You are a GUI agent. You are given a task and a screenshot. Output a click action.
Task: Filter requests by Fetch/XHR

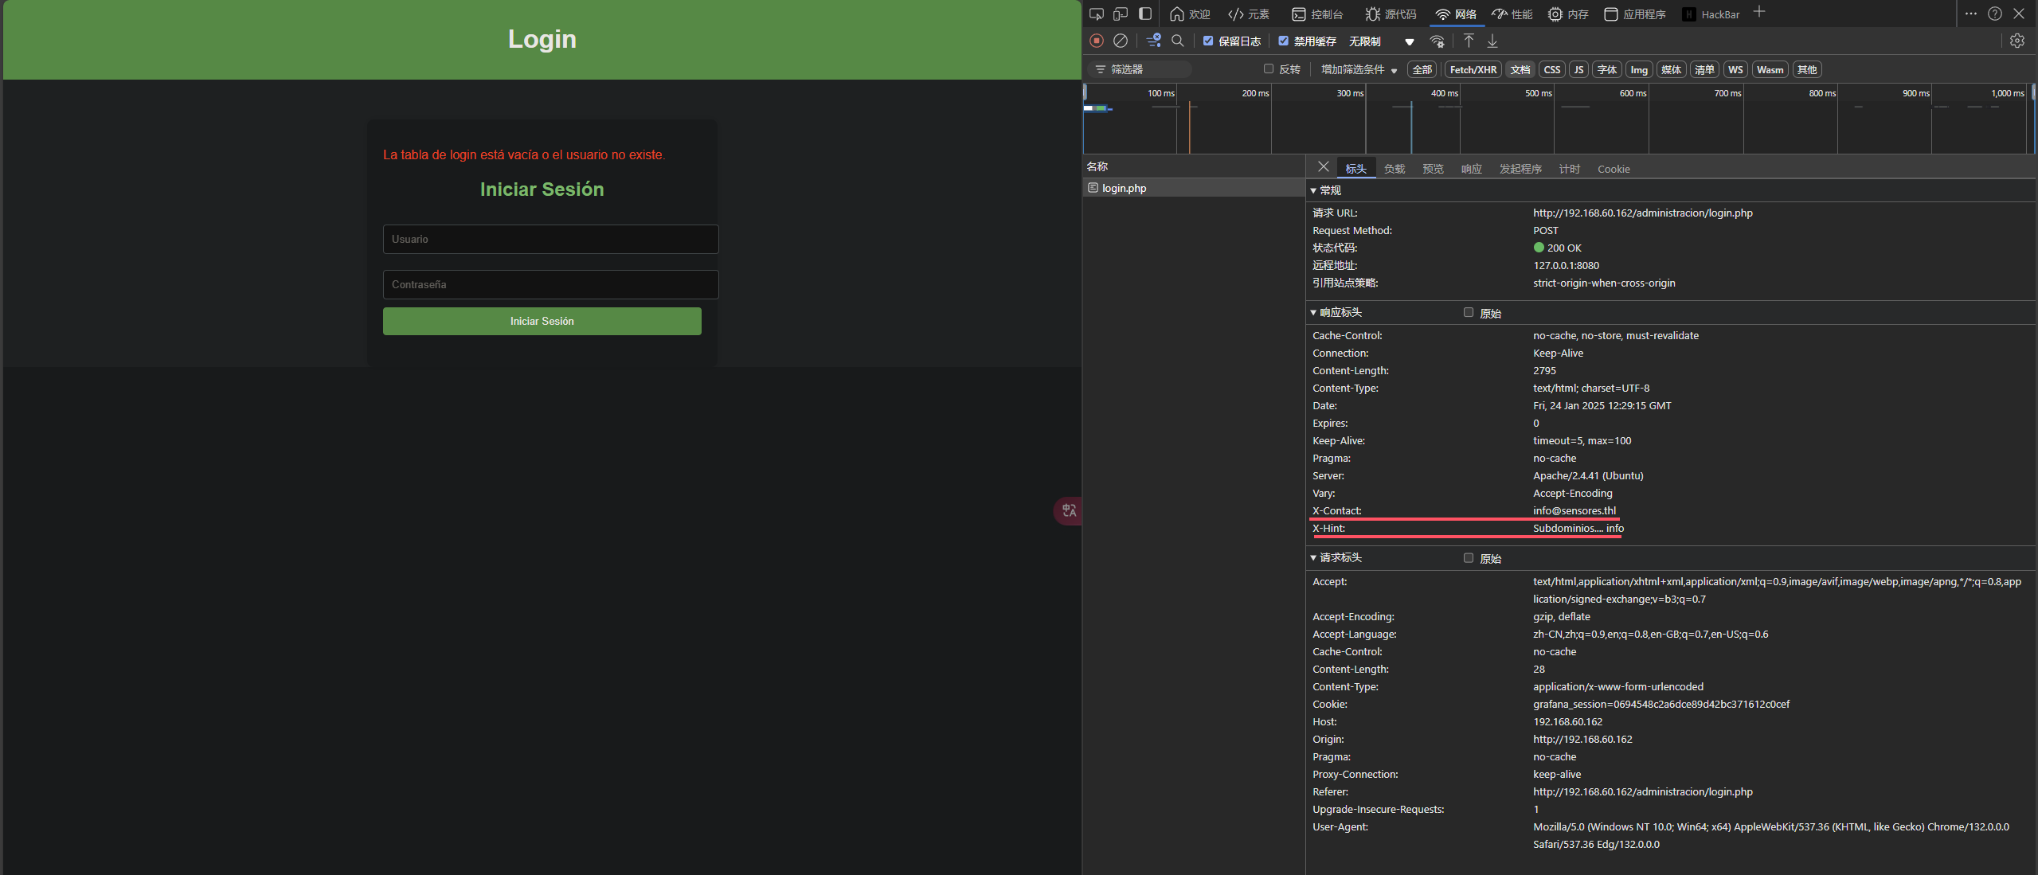(x=1473, y=69)
